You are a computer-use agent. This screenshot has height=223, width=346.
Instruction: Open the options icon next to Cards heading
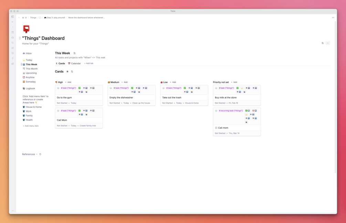click(x=72, y=72)
